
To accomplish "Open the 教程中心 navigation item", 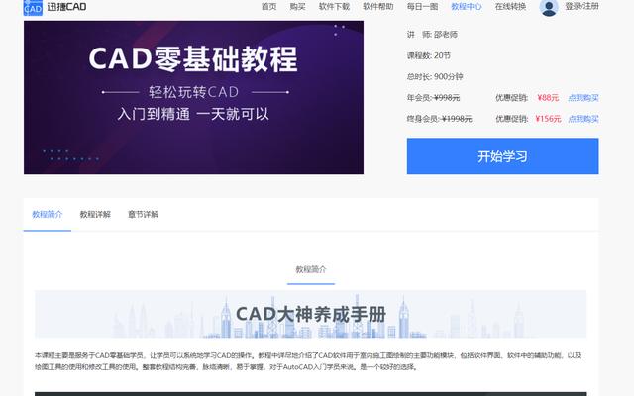I will pos(467,7).
